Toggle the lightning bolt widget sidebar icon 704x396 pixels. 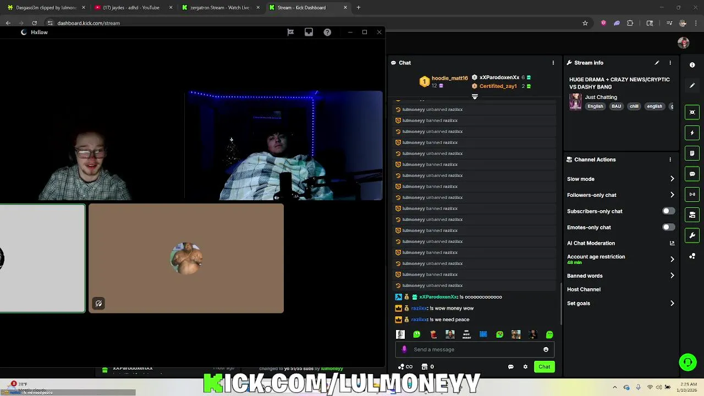(692, 133)
